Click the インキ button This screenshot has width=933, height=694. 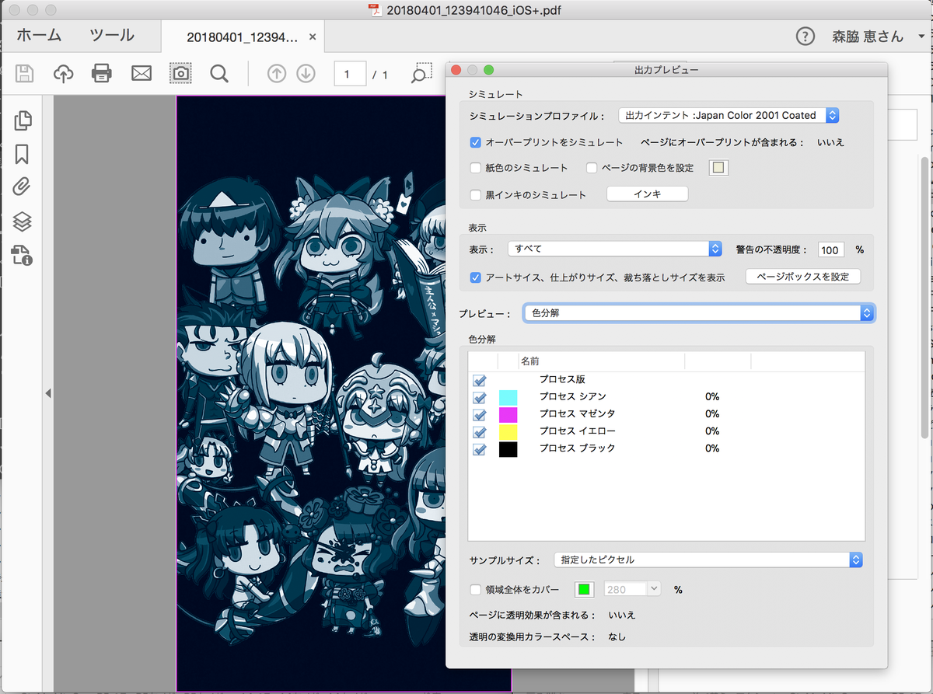click(x=647, y=194)
